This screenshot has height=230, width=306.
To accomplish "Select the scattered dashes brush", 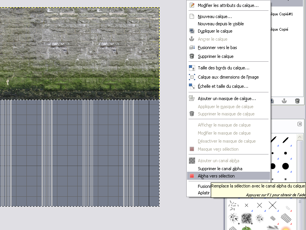I will 233,205.
